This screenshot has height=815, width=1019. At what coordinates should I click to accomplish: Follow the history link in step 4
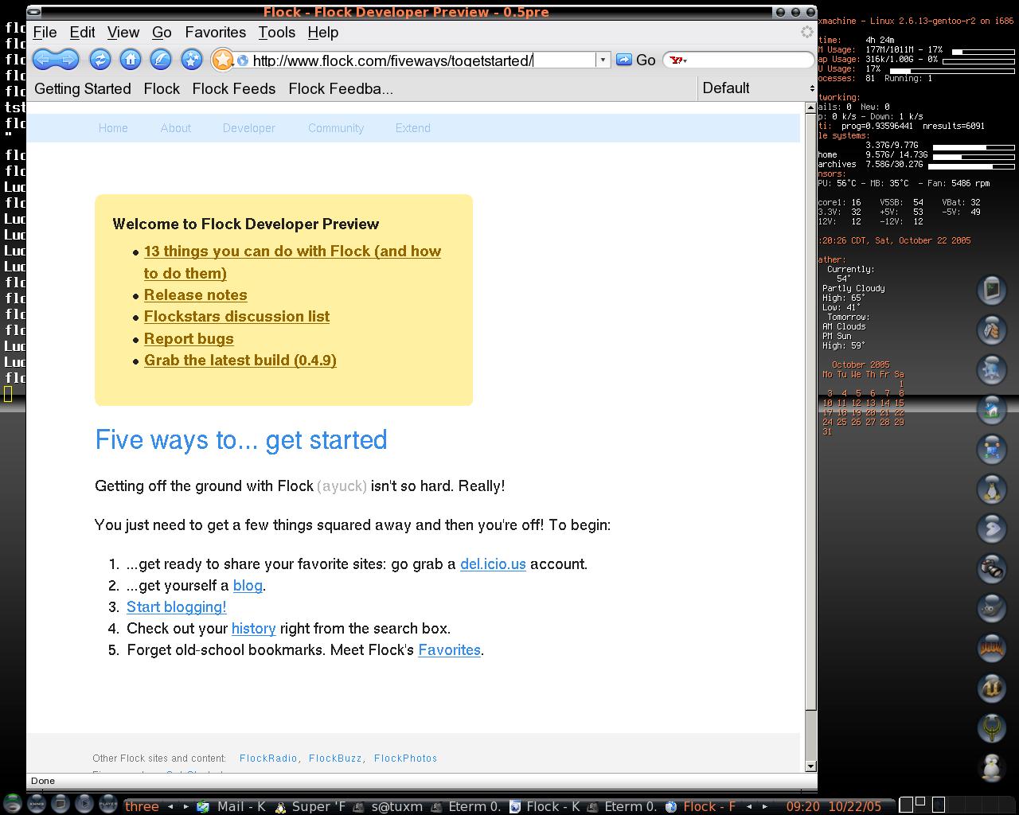coord(254,629)
